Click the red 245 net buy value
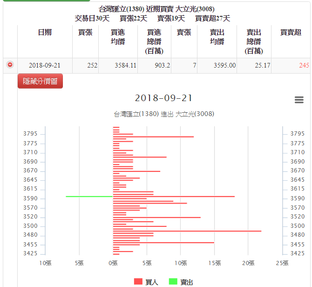The image size is (312, 287). coord(304,65)
